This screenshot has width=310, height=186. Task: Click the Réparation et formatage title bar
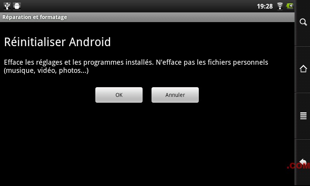point(147,17)
